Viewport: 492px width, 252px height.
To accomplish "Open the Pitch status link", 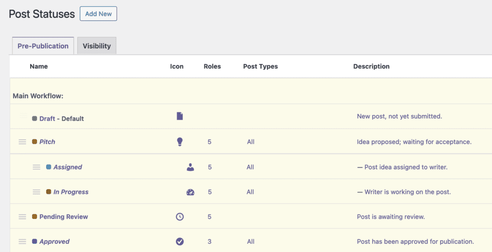I will (x=47, y=142).
